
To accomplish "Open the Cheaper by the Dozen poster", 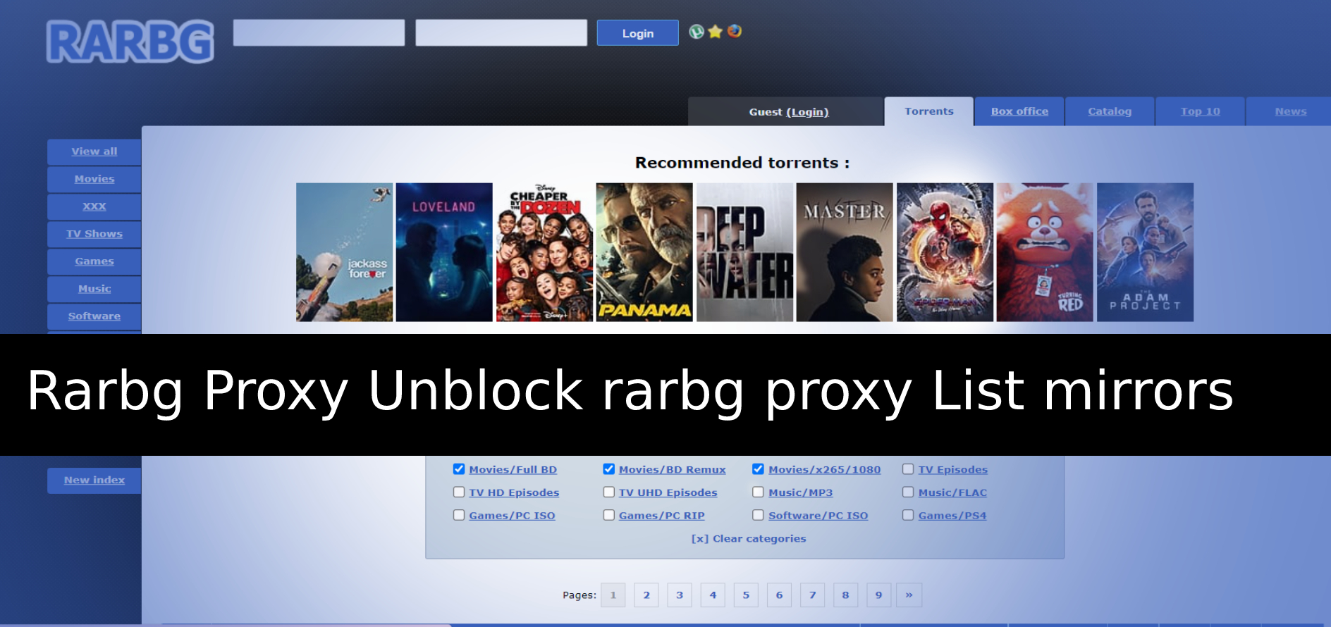I will (x=544, y=252).
